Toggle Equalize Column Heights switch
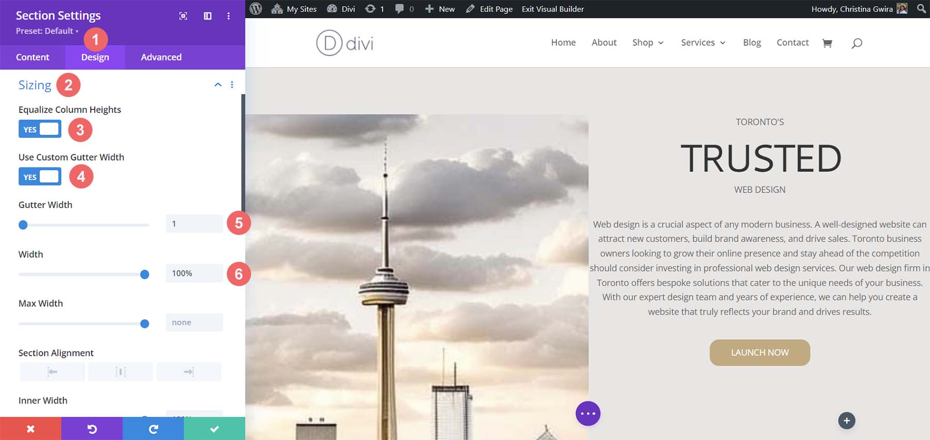Viewport: 930px width, 440px height. click(40, 129)
